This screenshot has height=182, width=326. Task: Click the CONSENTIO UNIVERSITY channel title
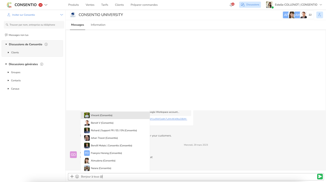click(x=101, y=15)
